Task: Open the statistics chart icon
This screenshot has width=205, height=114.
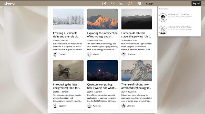Action: pyautogui.click(x=121, y=4)
